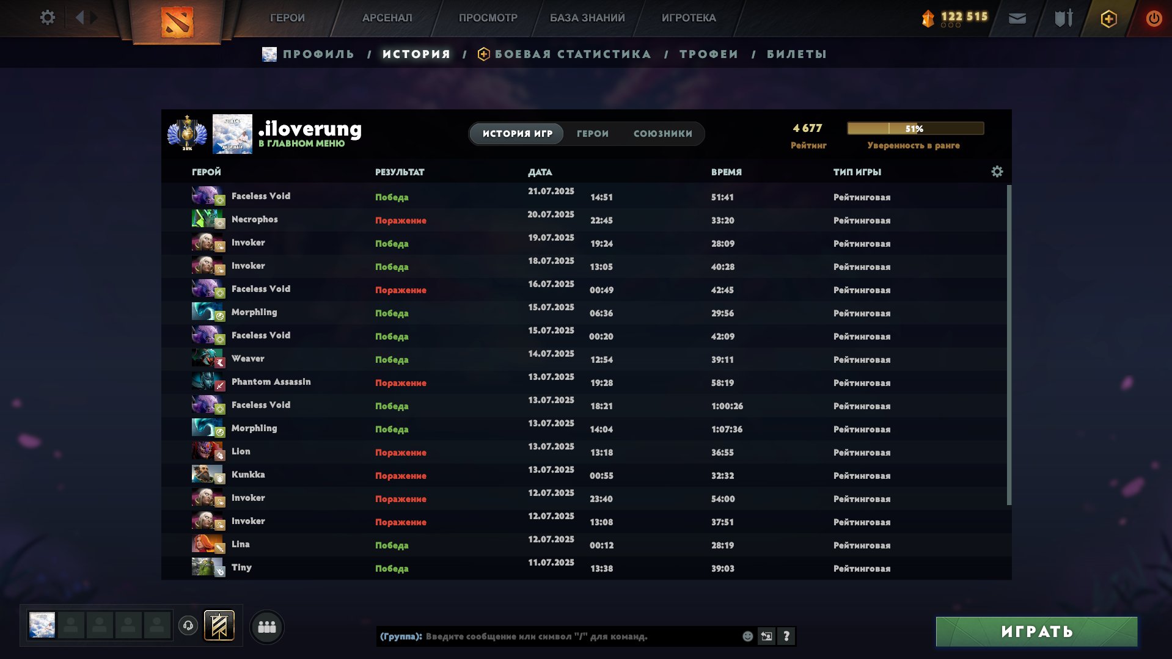This screenshot has height=659, width=1172.
Task: Sort by the ГЕРОЙ column header
Action: pos(207,172)
